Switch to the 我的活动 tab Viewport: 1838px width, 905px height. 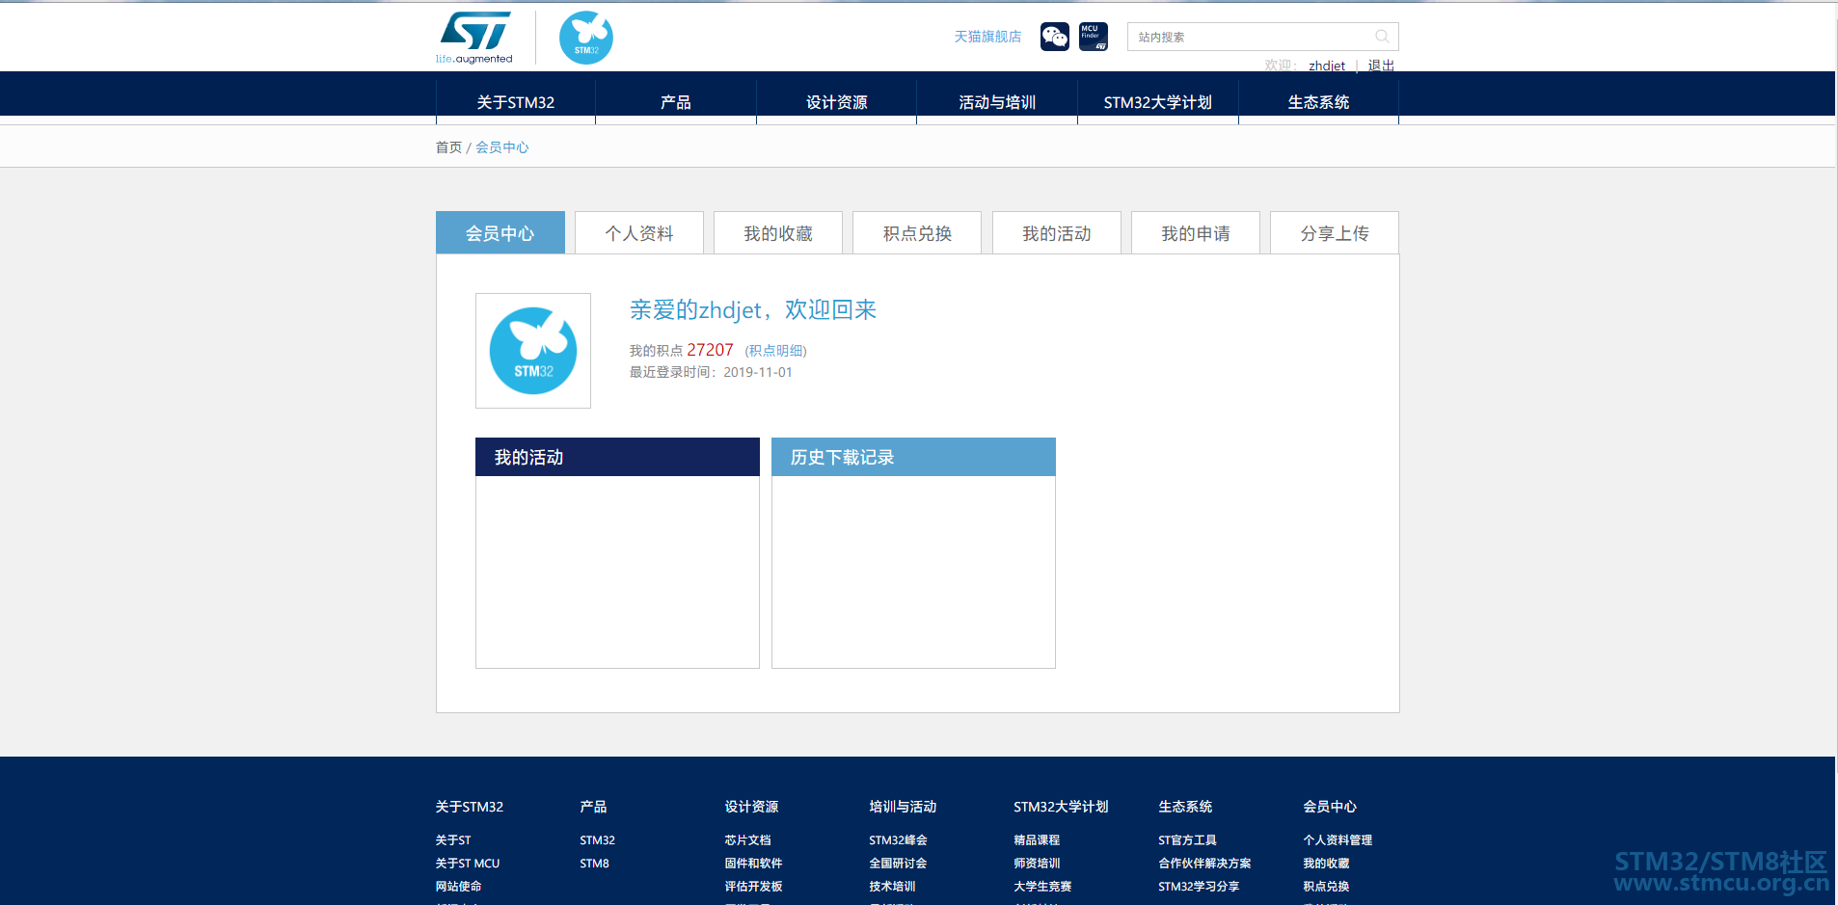pyautogui.click(x=1057, y=233)
